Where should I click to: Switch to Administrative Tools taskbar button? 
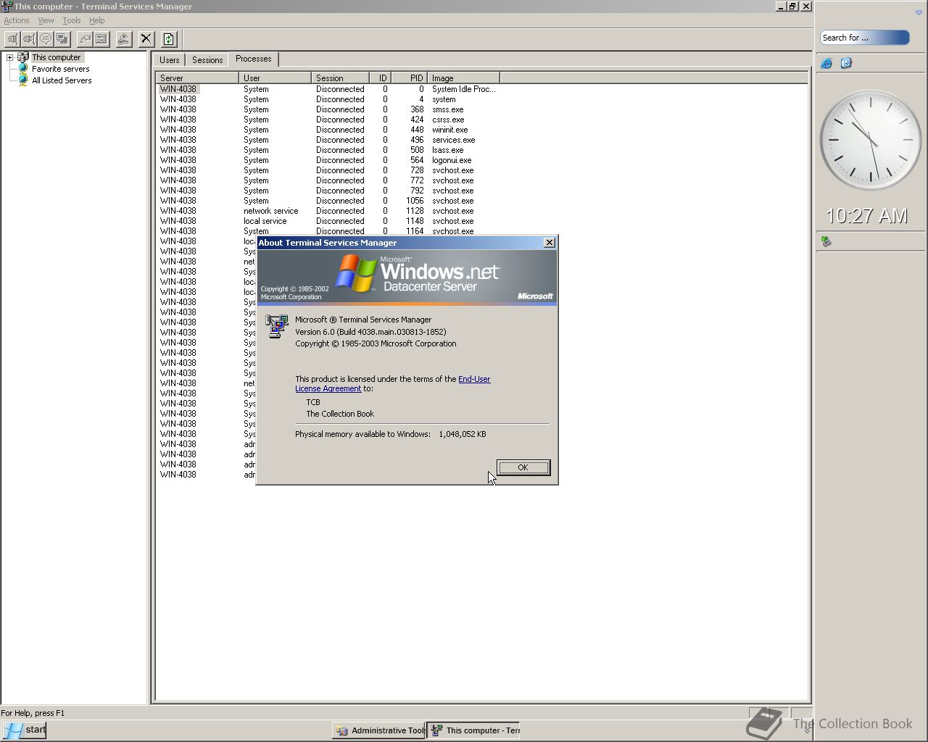(x=379, y=730)
